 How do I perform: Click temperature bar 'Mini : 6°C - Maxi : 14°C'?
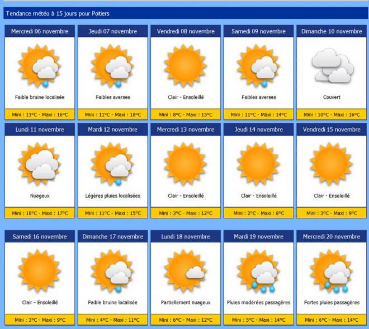click(332, 320)
